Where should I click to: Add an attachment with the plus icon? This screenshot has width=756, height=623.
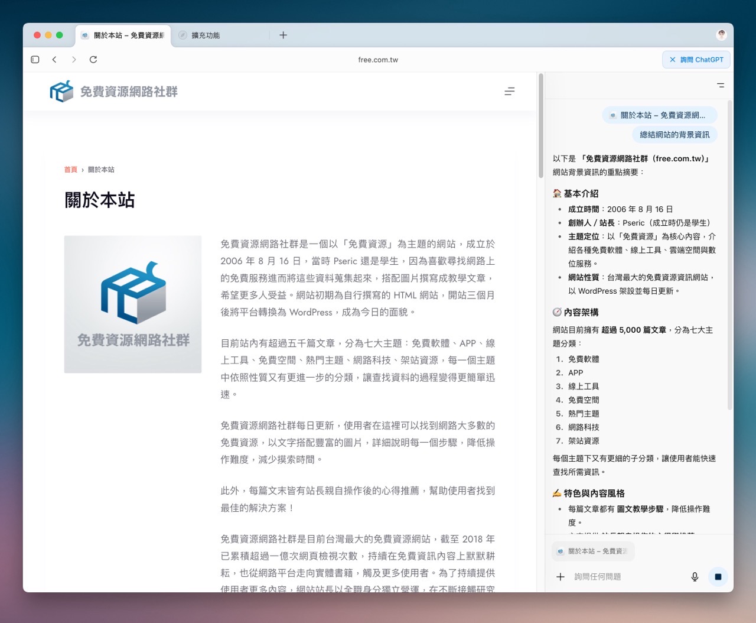561,577
